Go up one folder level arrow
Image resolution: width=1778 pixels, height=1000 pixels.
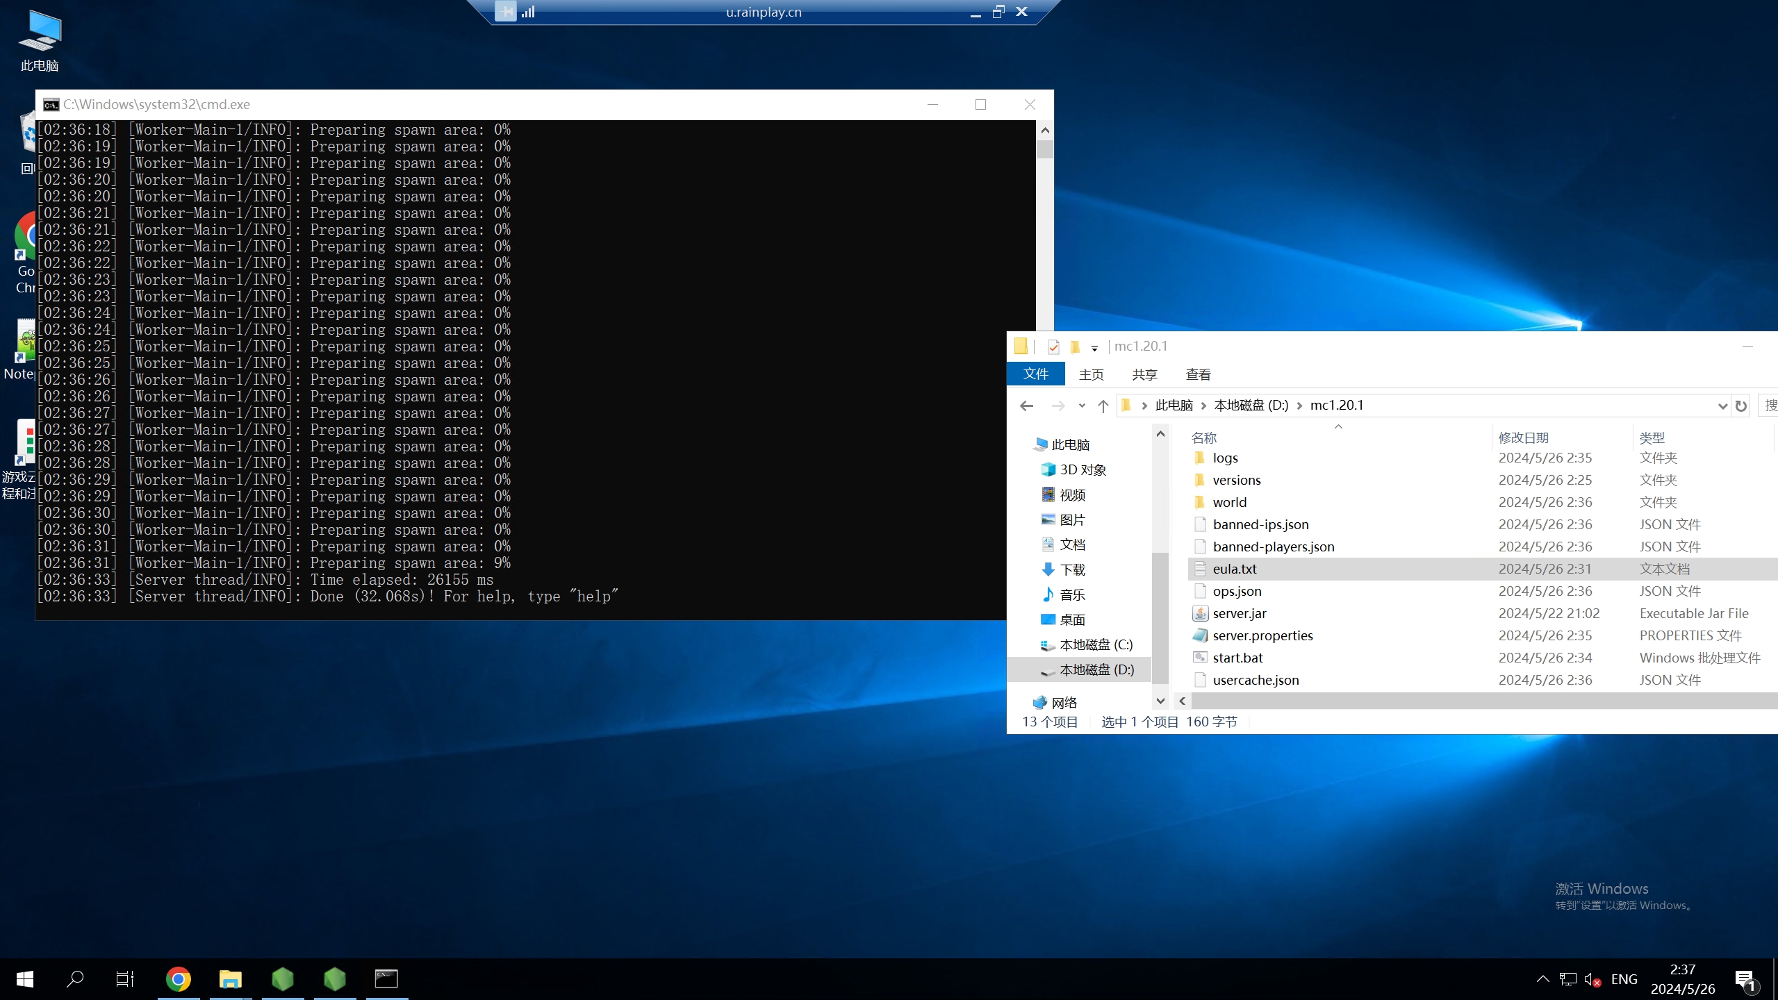tap(1103, 406)
